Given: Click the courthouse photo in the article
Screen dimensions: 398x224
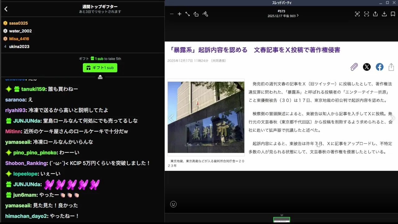Looking at the screenshot, I should pyautogui.click(x=206, y=117).
